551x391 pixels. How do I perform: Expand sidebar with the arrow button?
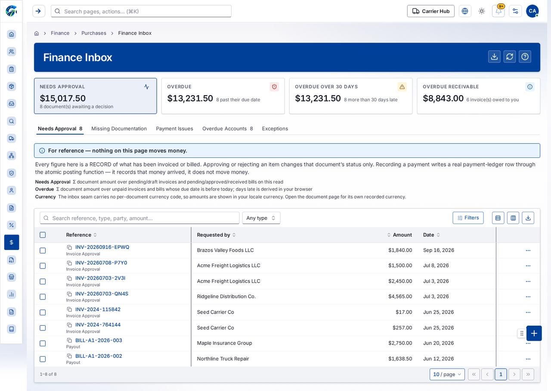39,11
